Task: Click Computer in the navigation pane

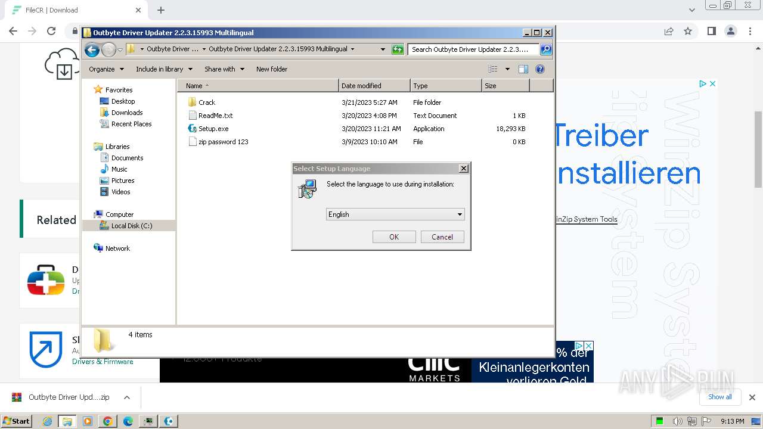Action: point(119,214)
